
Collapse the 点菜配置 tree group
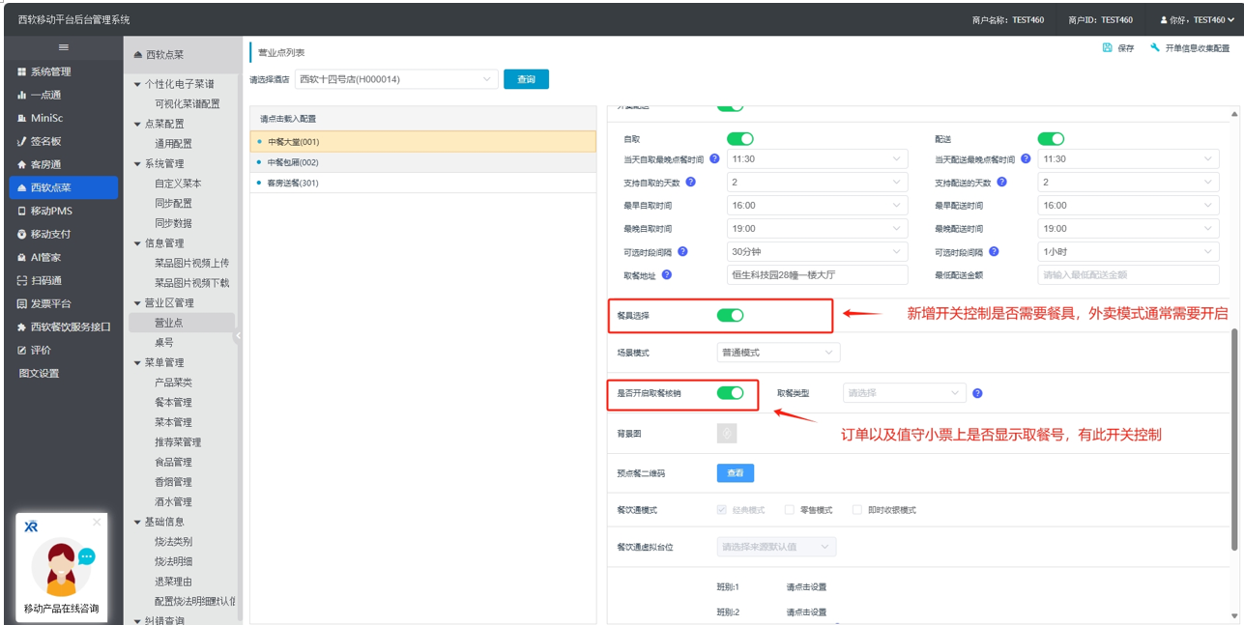pyautogui.click(x=137, y=124)
